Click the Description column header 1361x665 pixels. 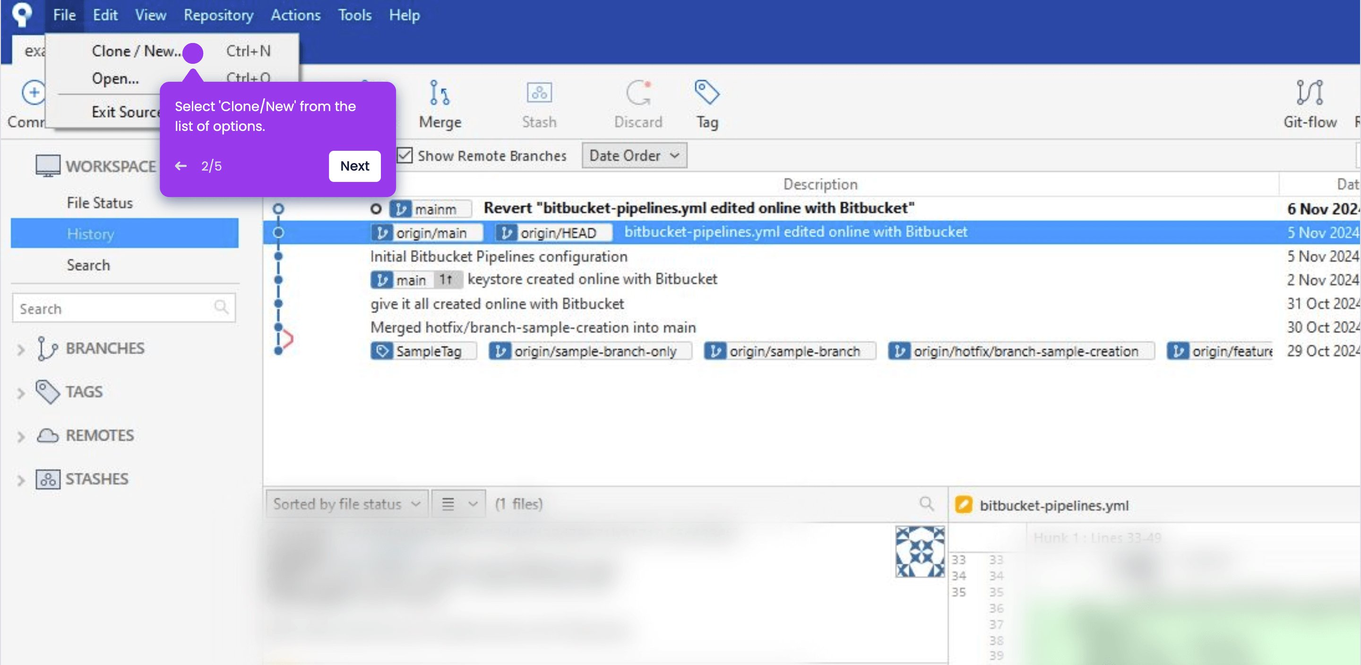point(820,184)
